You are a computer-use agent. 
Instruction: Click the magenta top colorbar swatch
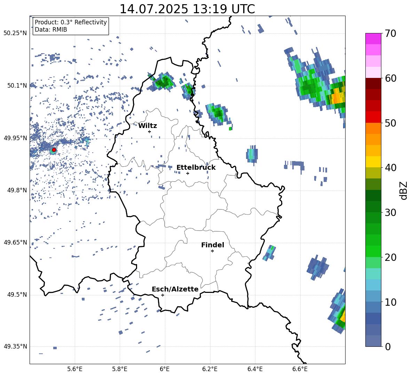tap(373, 39)
